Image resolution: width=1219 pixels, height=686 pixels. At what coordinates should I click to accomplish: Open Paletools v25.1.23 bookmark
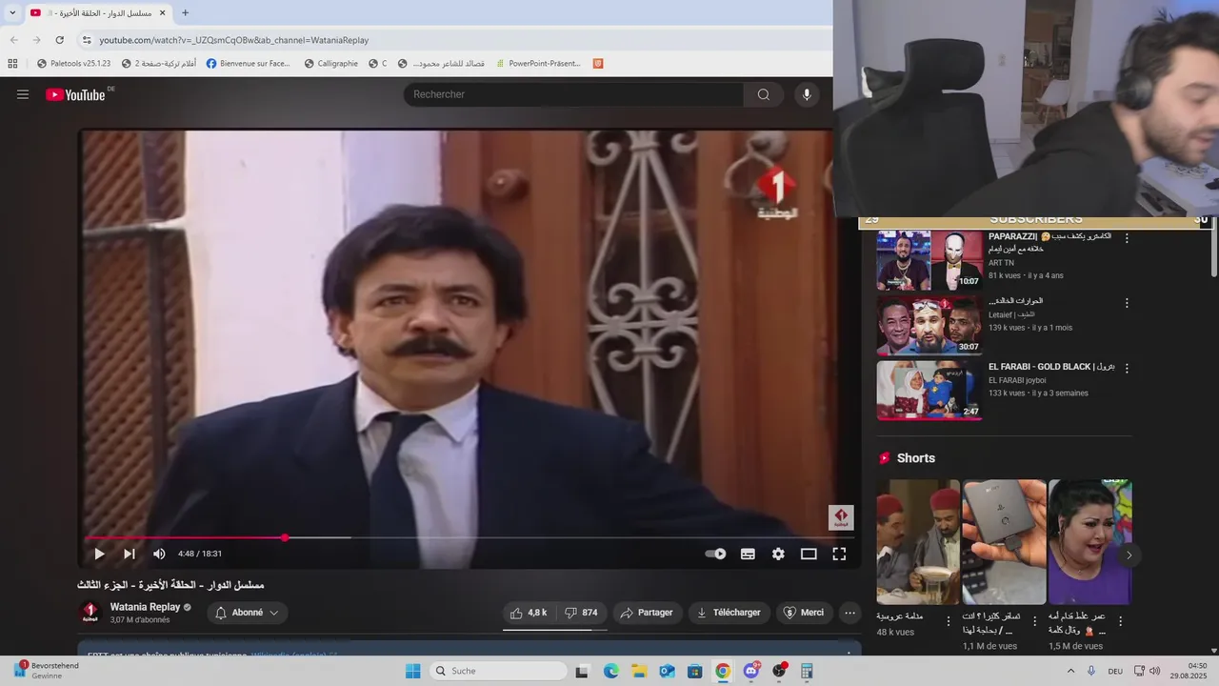coord(73,64)
